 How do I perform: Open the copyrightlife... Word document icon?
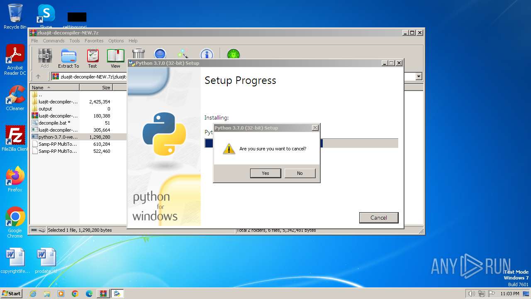pyautogui.click(x=15, y=261)
